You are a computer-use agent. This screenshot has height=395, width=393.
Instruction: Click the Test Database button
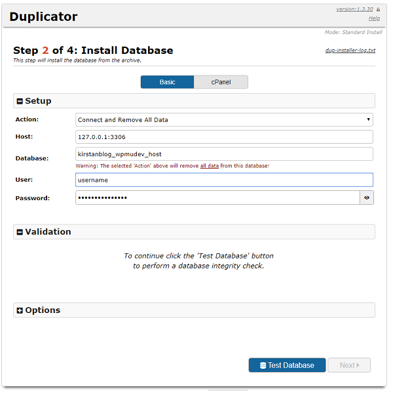287,365
